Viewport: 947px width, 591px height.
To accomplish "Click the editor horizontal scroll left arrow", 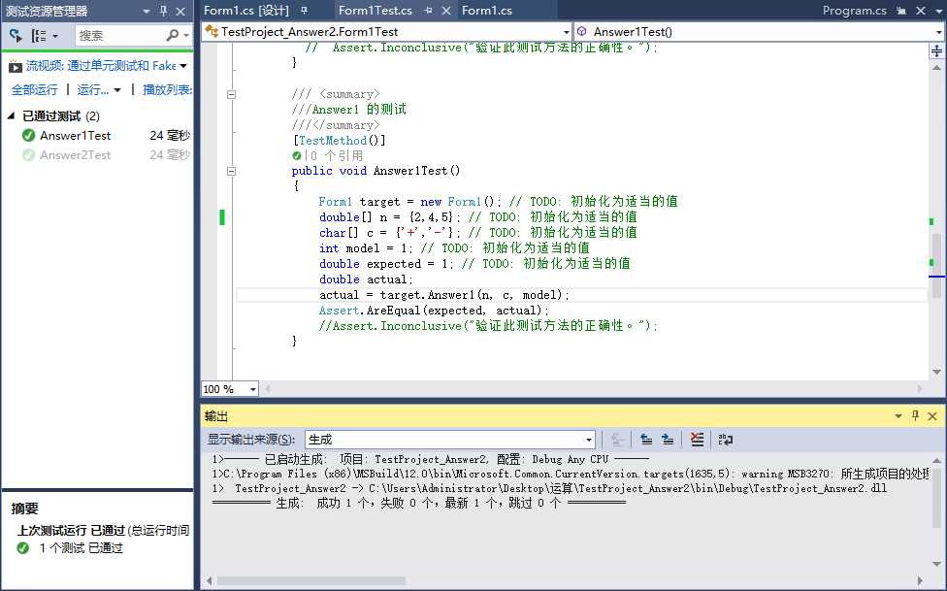I will click(x=268, y=389).
